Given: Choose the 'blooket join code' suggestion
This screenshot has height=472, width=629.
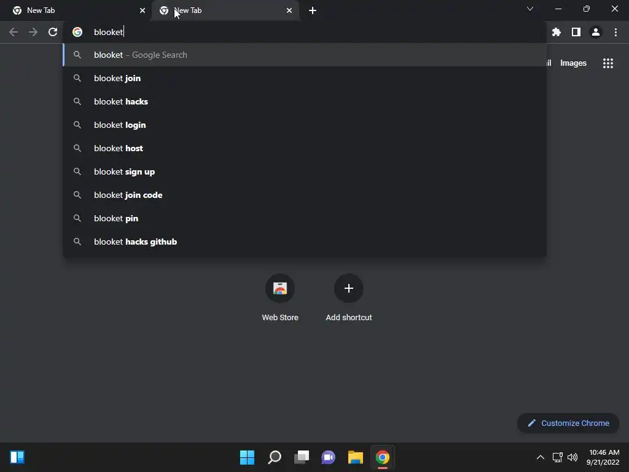Looking at the screenshot, I should coord(305,195).
